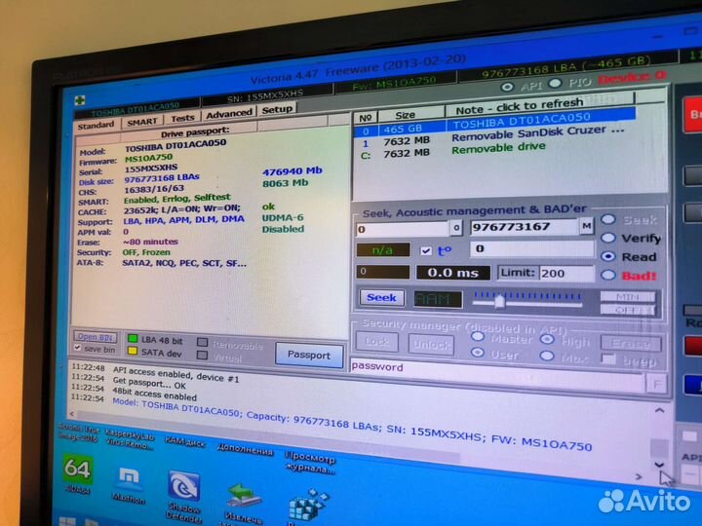
Task: Choose the Seek test radio option
Action: [608, 219]
